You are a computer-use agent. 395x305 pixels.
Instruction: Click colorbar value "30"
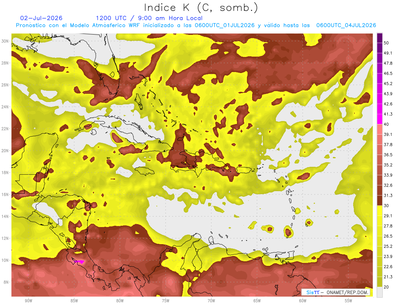coord(386,206)
